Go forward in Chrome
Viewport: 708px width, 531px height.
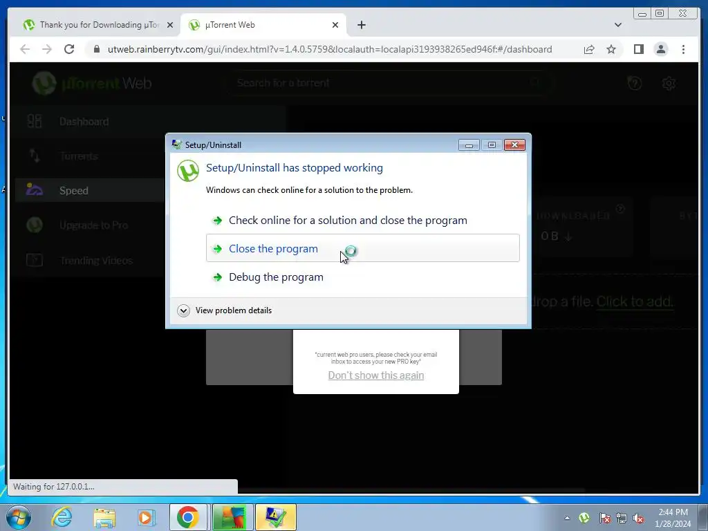point(47,49)
